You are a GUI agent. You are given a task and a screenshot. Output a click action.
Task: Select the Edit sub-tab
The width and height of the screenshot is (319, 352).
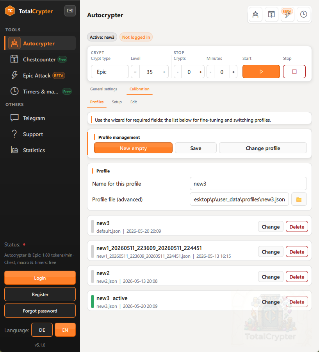tap(134, 102)
